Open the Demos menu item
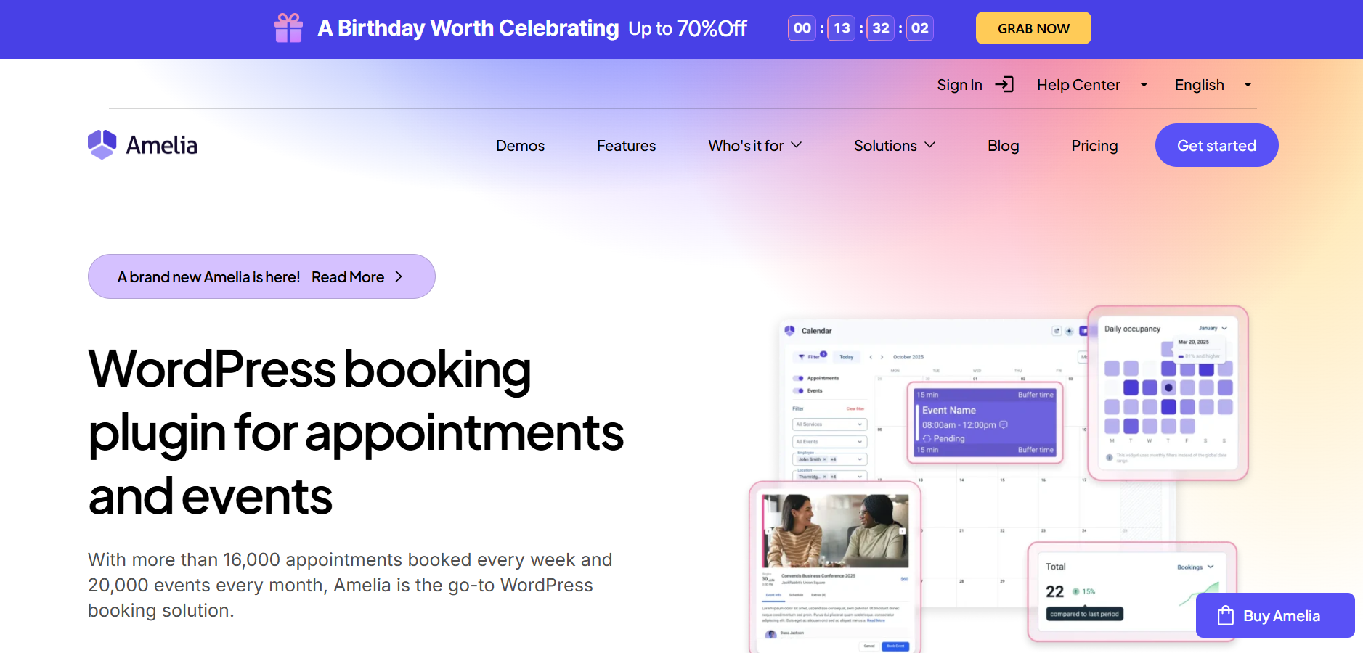Viewport: 1363px width, 653px height. pos(520,146)
